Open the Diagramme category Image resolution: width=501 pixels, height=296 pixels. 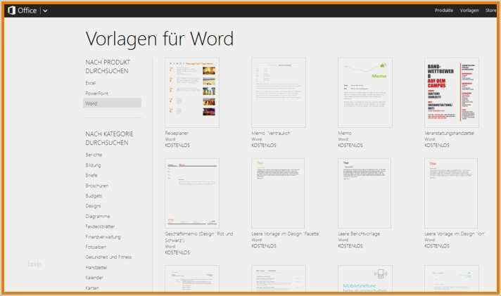[x=97, y=216]
